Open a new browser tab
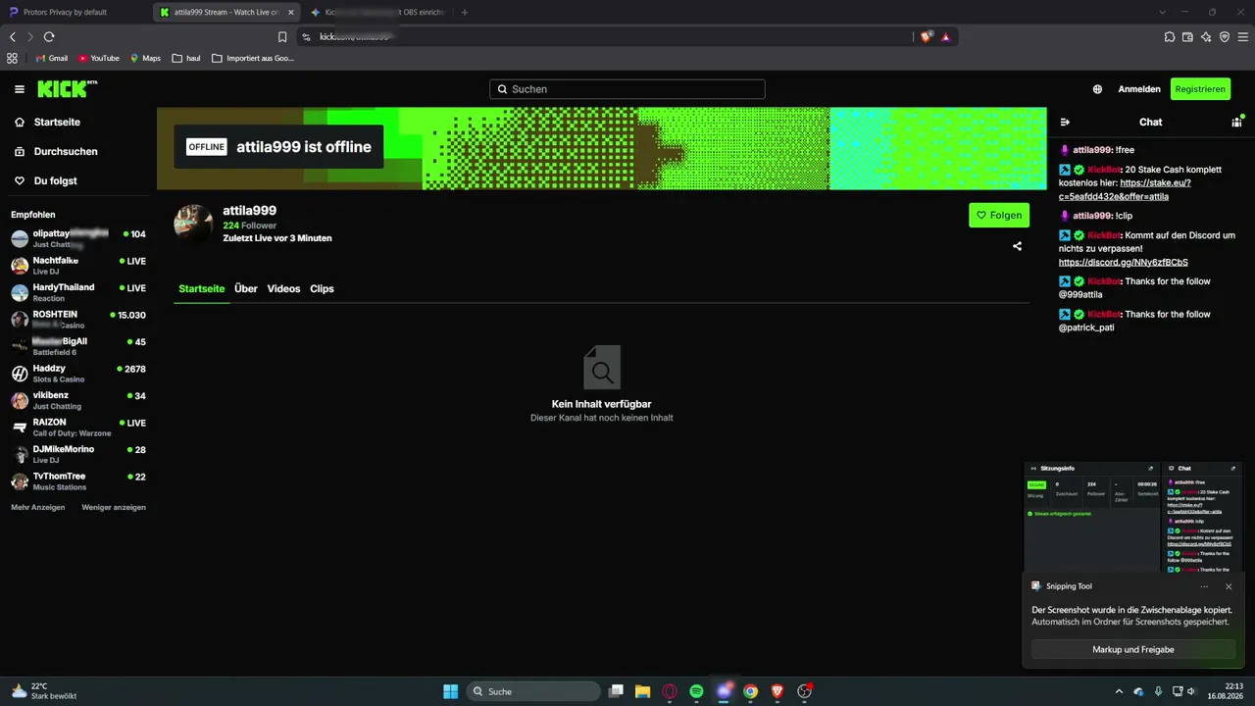This screenshot has width=1255, height=706. point(465,13)
